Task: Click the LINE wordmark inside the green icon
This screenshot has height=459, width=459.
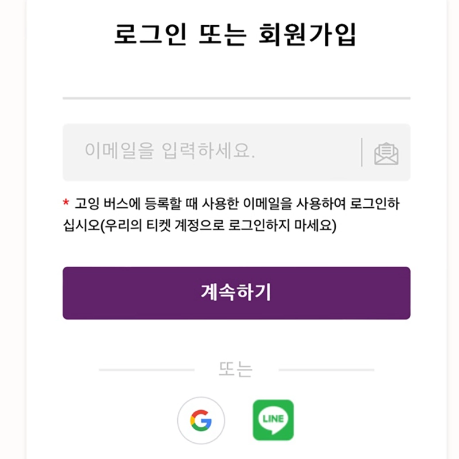Action: (x=273, y=418)
